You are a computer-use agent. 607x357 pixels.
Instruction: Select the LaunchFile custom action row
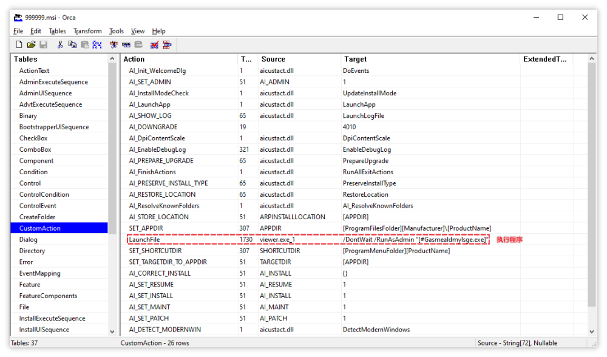pyautogui.click(x=308, y=240)
